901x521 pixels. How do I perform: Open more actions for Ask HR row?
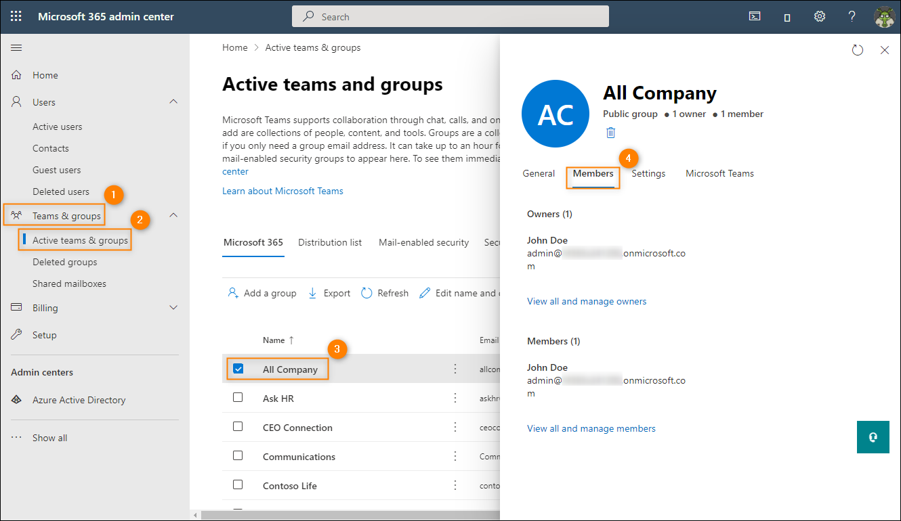click(455, 398)
